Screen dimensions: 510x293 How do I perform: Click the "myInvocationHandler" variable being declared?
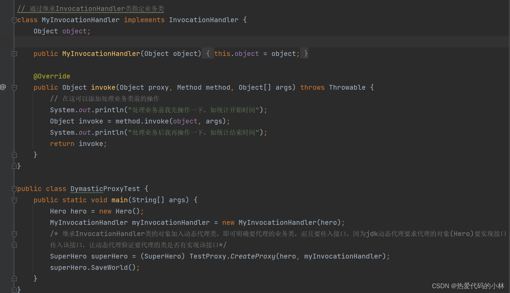coord(171,222)
